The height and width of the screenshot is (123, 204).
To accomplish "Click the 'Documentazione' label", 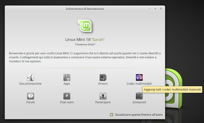I will point(31,83).
